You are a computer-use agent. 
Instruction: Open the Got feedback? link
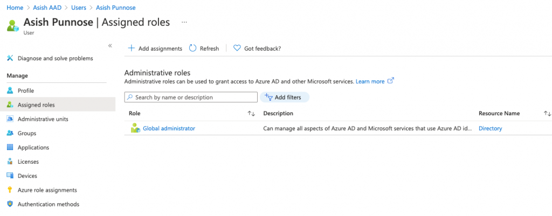(263, 48)
